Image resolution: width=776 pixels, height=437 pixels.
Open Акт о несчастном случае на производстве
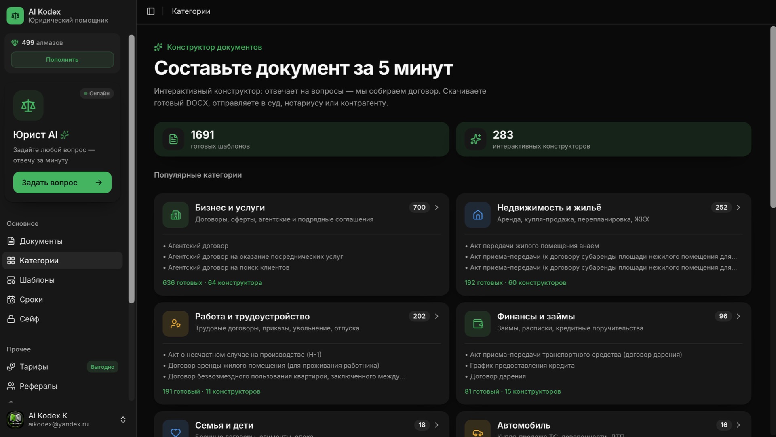coord(245,355)
